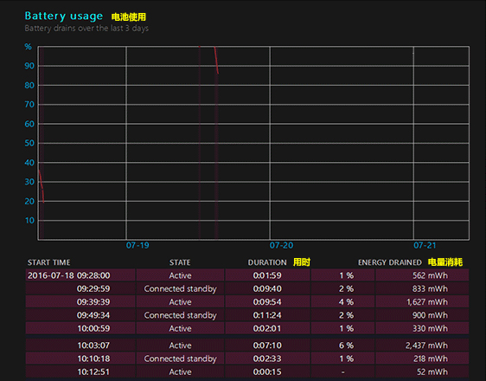Click the 07-20 date label on chart
The image size is (486, 381).
tap(281, 245)
